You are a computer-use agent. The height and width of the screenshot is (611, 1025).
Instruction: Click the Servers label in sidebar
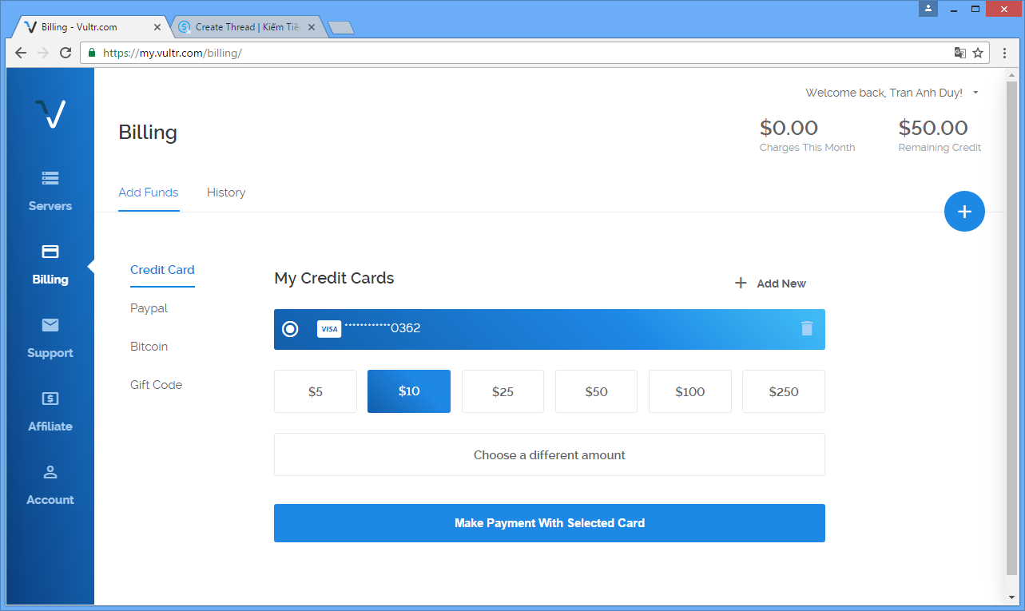pyautogui.click(x=50, y=206)
